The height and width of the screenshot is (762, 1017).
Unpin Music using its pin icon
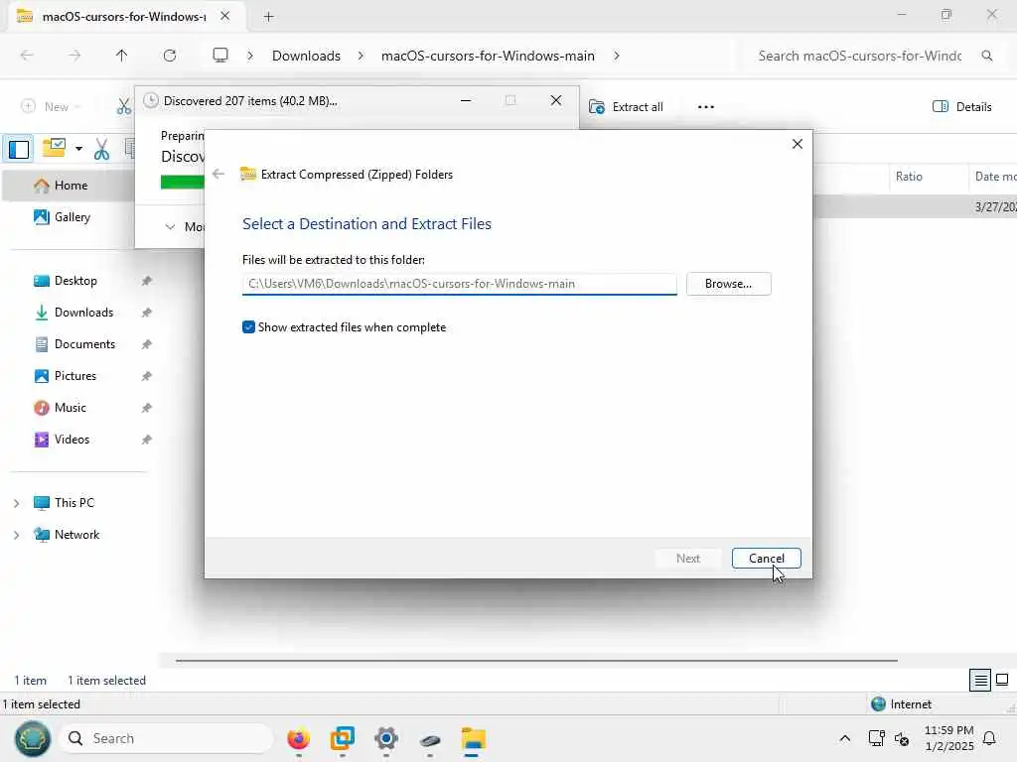(x=147, y=408)
